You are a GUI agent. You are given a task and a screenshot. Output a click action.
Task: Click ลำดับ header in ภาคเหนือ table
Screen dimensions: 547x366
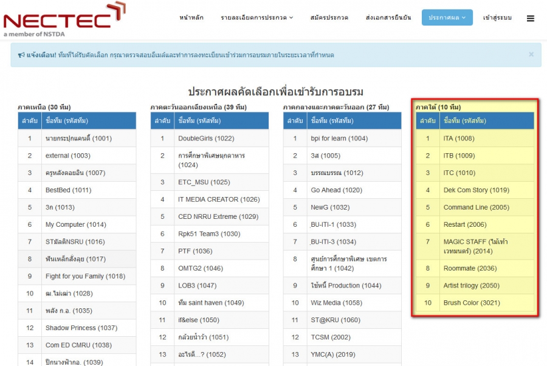coord(29,120)
